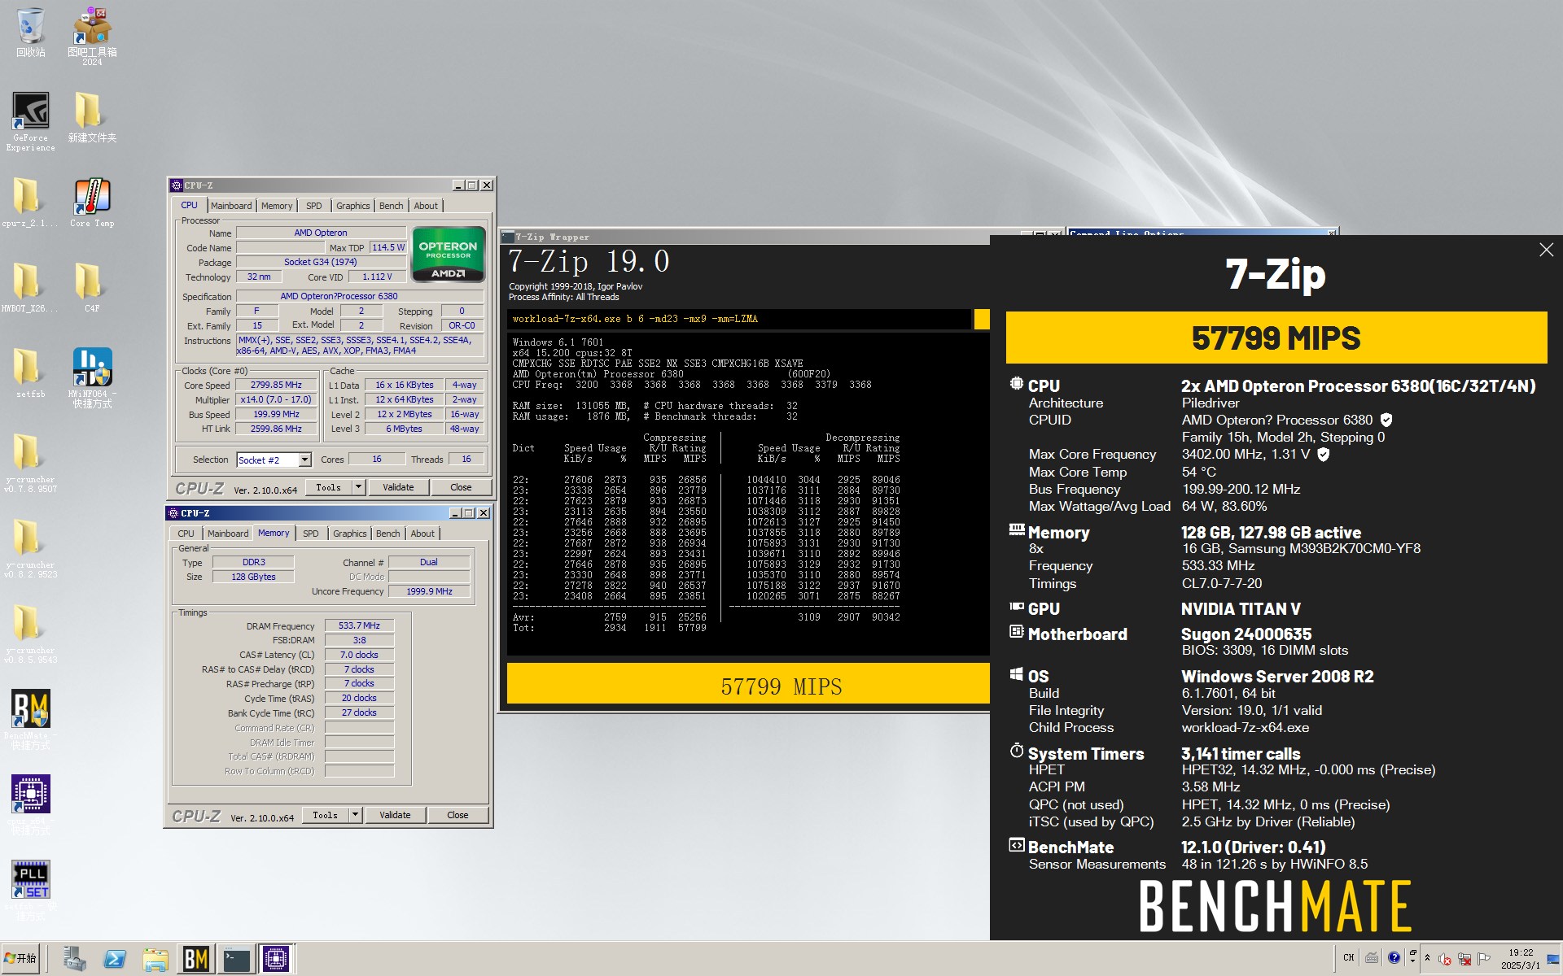
Task: Click the AMD Opteron Processor 6380 specification field
Action: click(360, 296)
